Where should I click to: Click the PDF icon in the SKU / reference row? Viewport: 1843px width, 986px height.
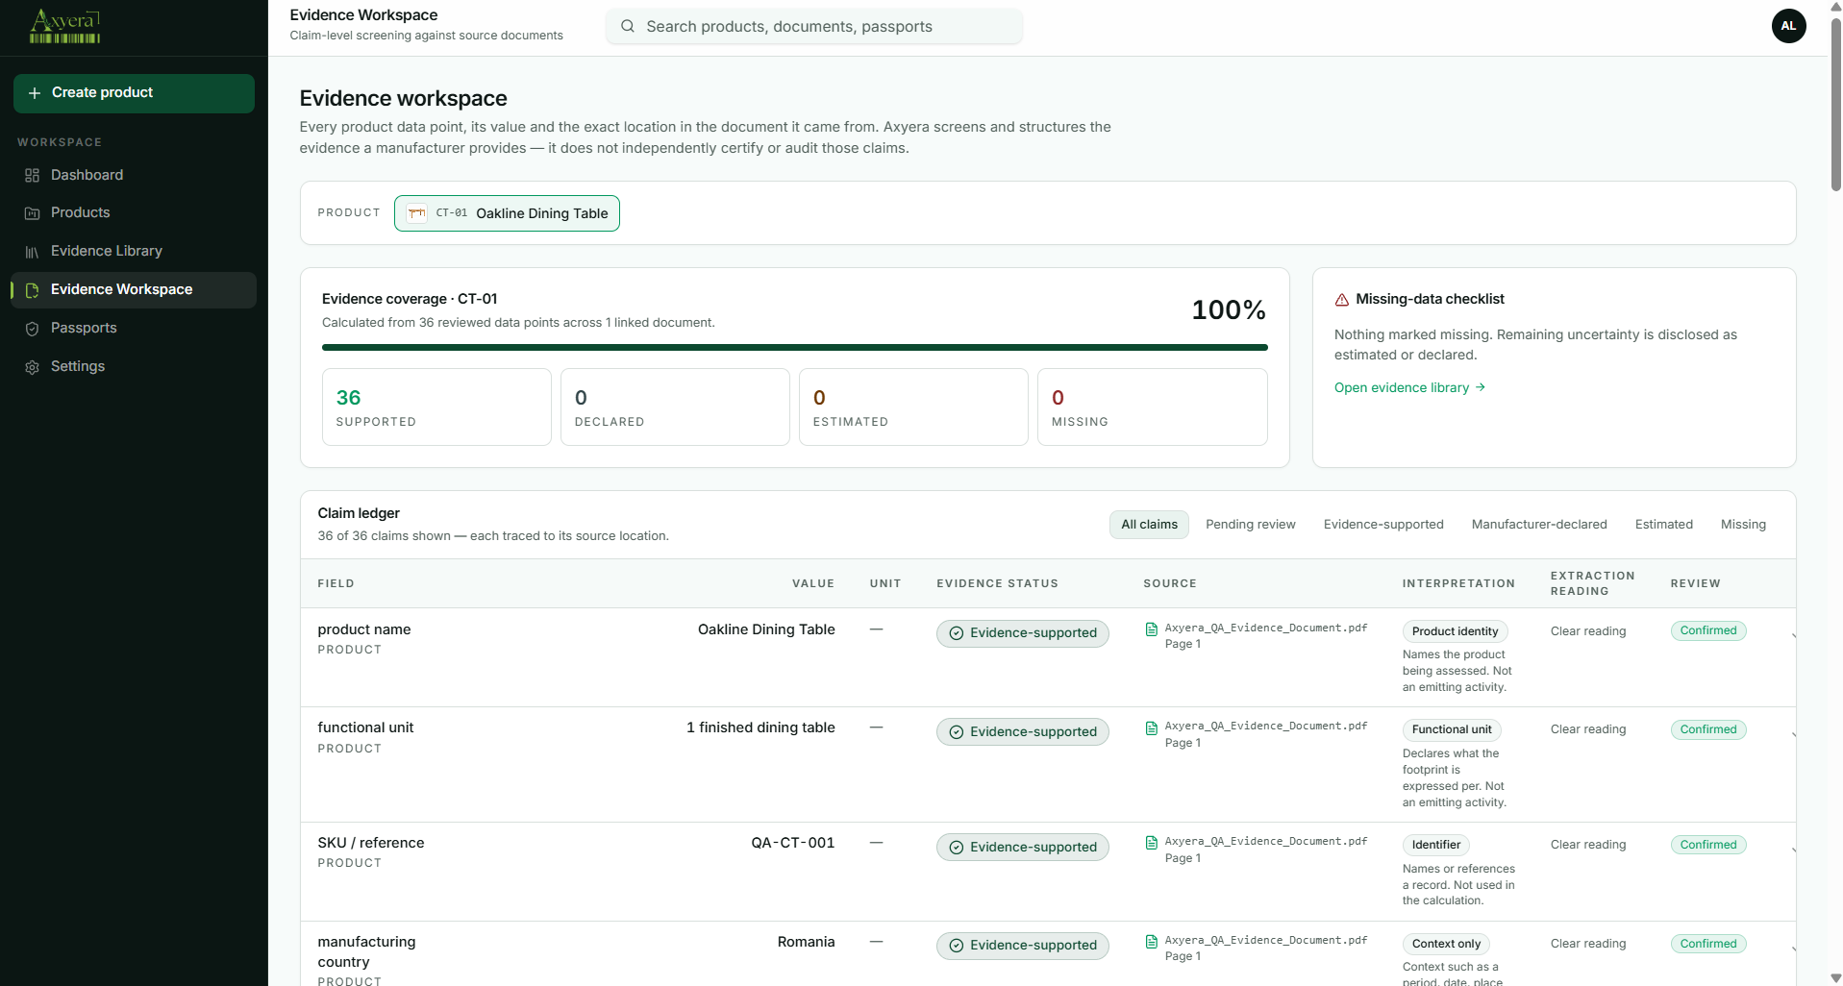coord(1151,843)
